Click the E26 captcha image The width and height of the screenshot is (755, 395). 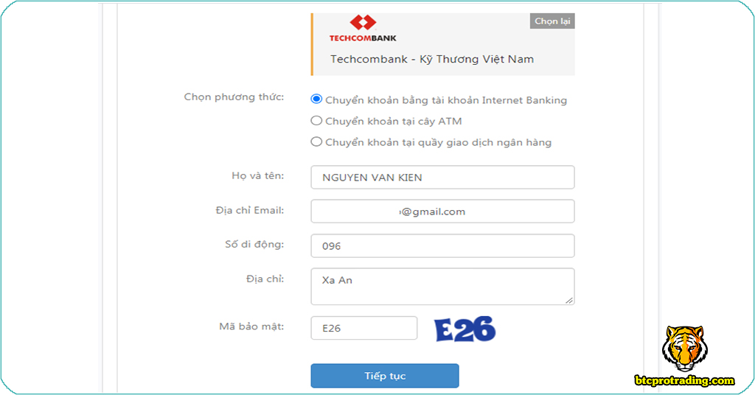[x=465, y=329]
